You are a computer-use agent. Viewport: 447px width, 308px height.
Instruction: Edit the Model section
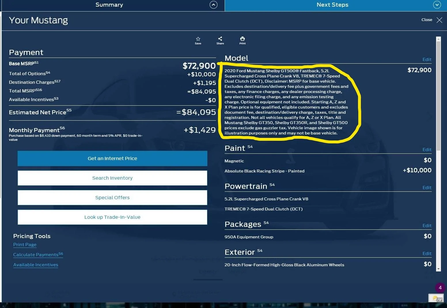point(427,59)
